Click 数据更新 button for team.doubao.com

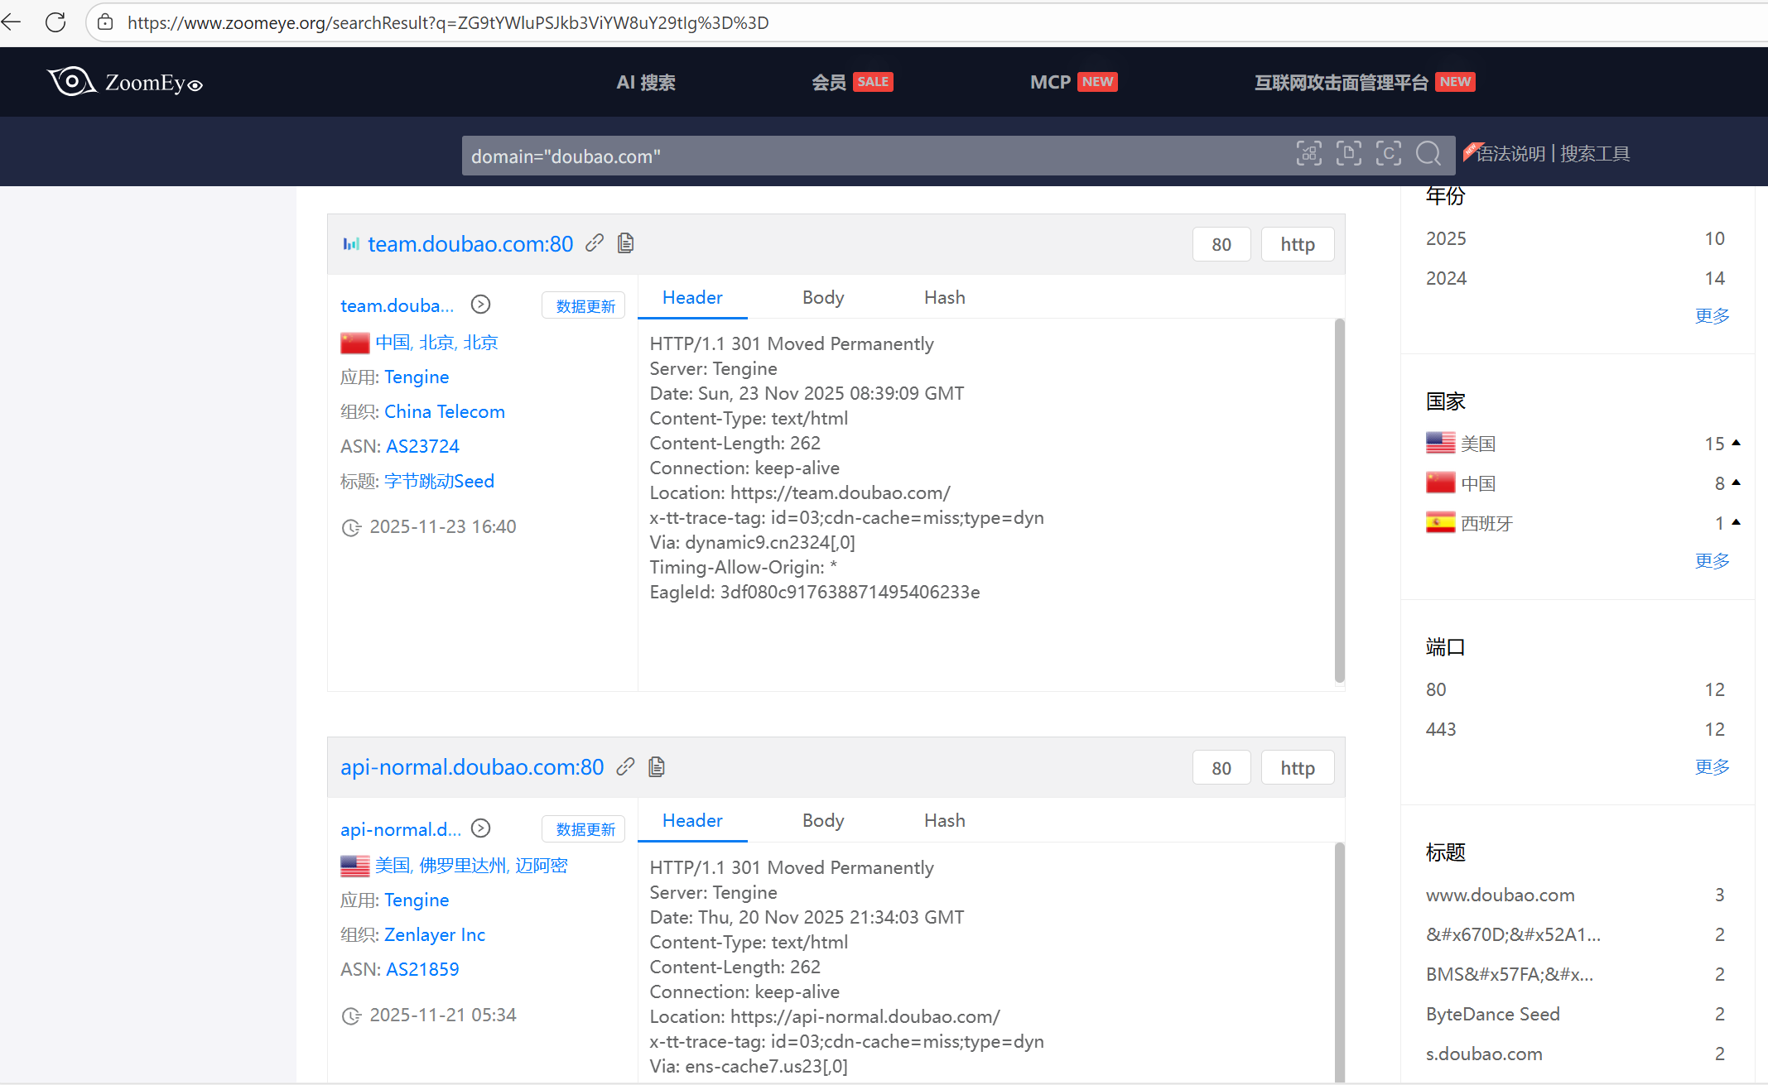point(585,306)
